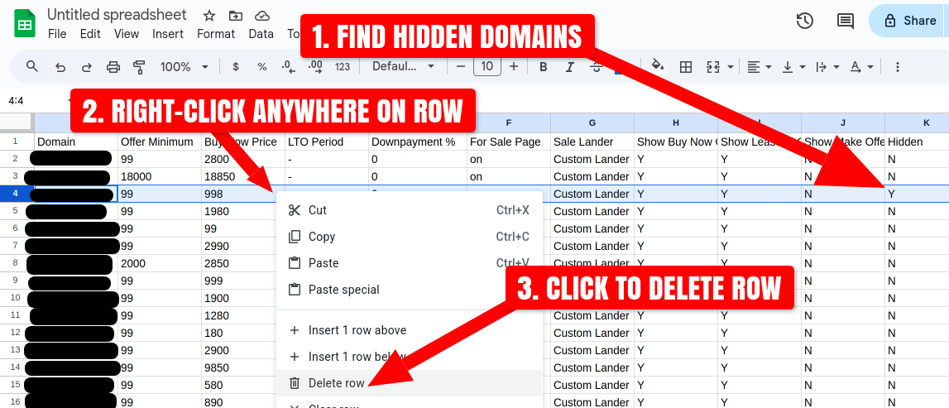Image resolution: width=949 pixels, height=408 pixels.
Task: Choose Copy from the context menu
Action: tap(409, 237)
